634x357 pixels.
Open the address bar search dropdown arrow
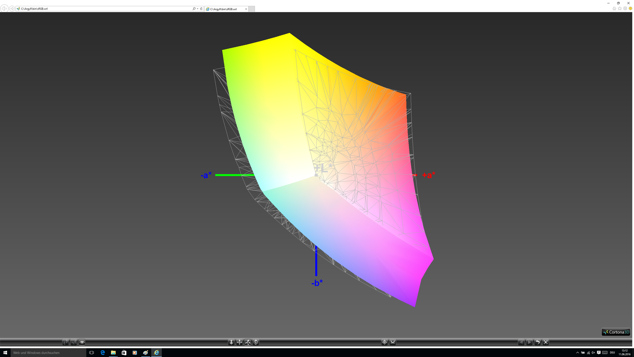coord(197,9)
